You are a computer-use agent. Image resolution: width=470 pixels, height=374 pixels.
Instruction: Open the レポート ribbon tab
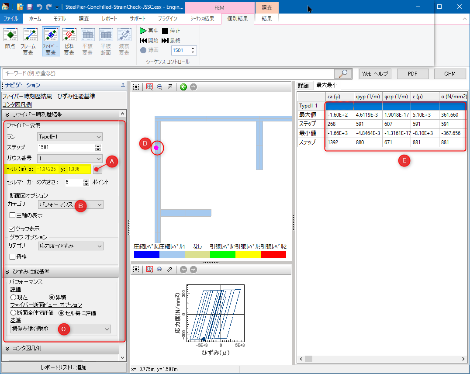(x=109, y=18)
